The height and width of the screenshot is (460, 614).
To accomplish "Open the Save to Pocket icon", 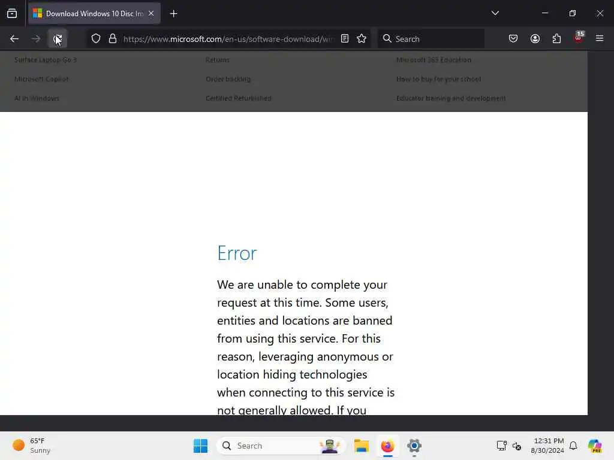I will (513, 38).
